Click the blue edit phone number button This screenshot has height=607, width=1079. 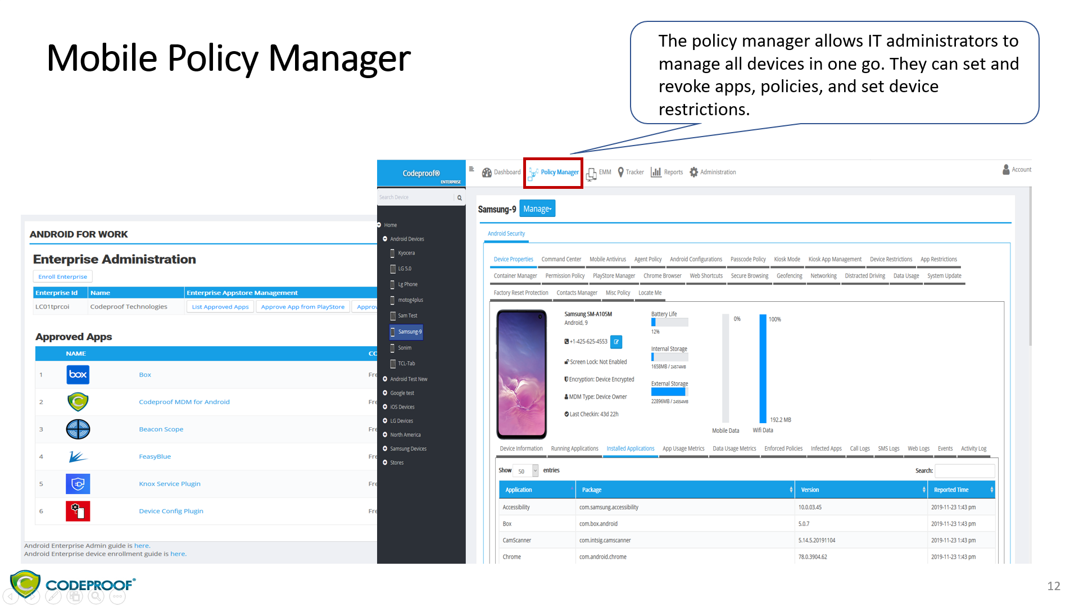(x=616, y=342)
